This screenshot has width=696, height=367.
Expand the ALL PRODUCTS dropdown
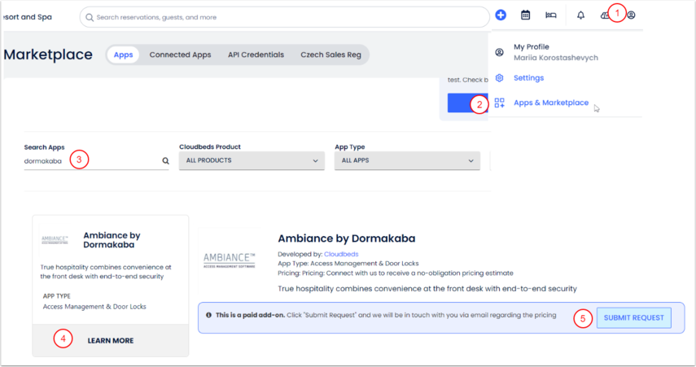pos(252,161)
